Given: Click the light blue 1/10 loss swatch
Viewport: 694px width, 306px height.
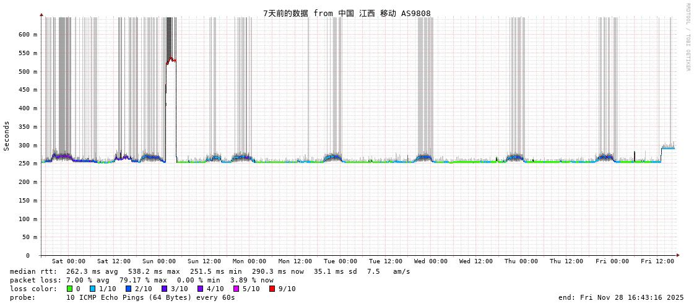Looking at the screenshot, I should (93, 289).
